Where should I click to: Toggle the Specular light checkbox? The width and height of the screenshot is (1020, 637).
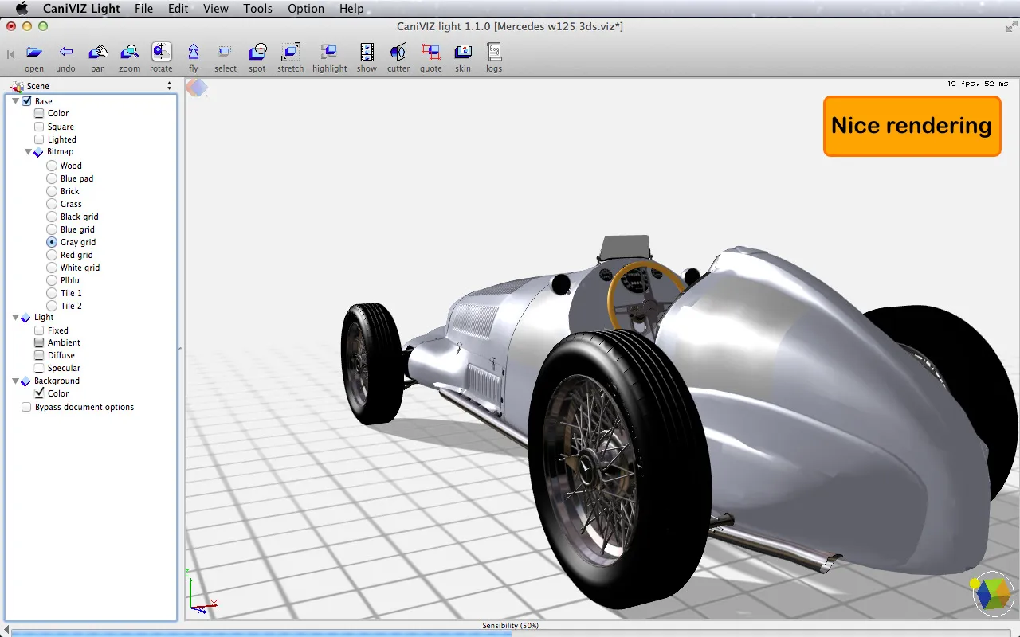pyautogui.click(x=39, y=368)
